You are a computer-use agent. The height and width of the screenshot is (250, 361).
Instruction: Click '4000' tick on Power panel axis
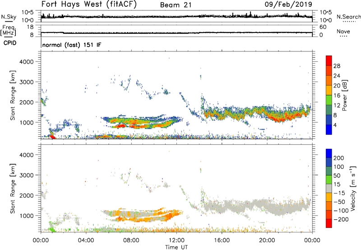26,62
